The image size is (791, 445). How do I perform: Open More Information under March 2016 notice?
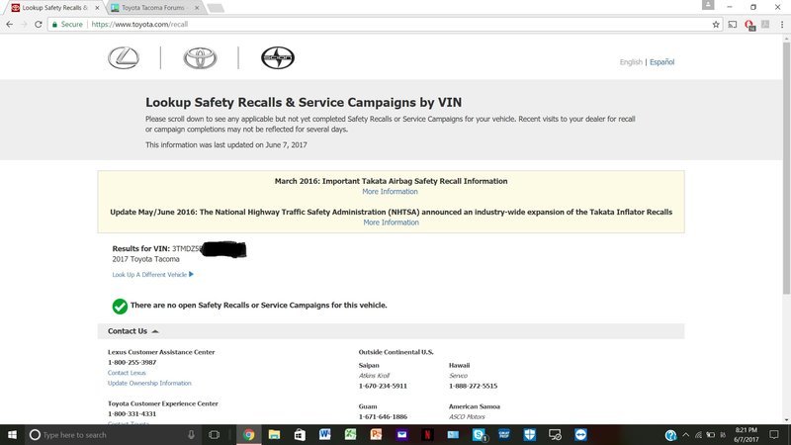pyautogui.click(x=390, y=192)
